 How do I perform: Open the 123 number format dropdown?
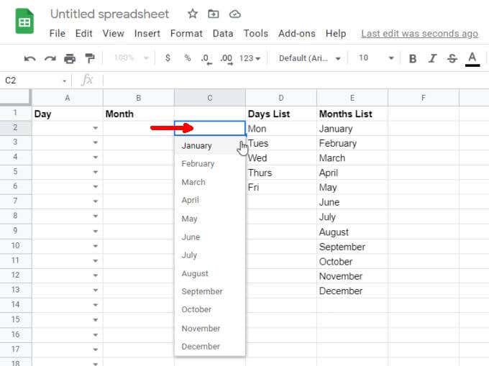coord(250,58)
